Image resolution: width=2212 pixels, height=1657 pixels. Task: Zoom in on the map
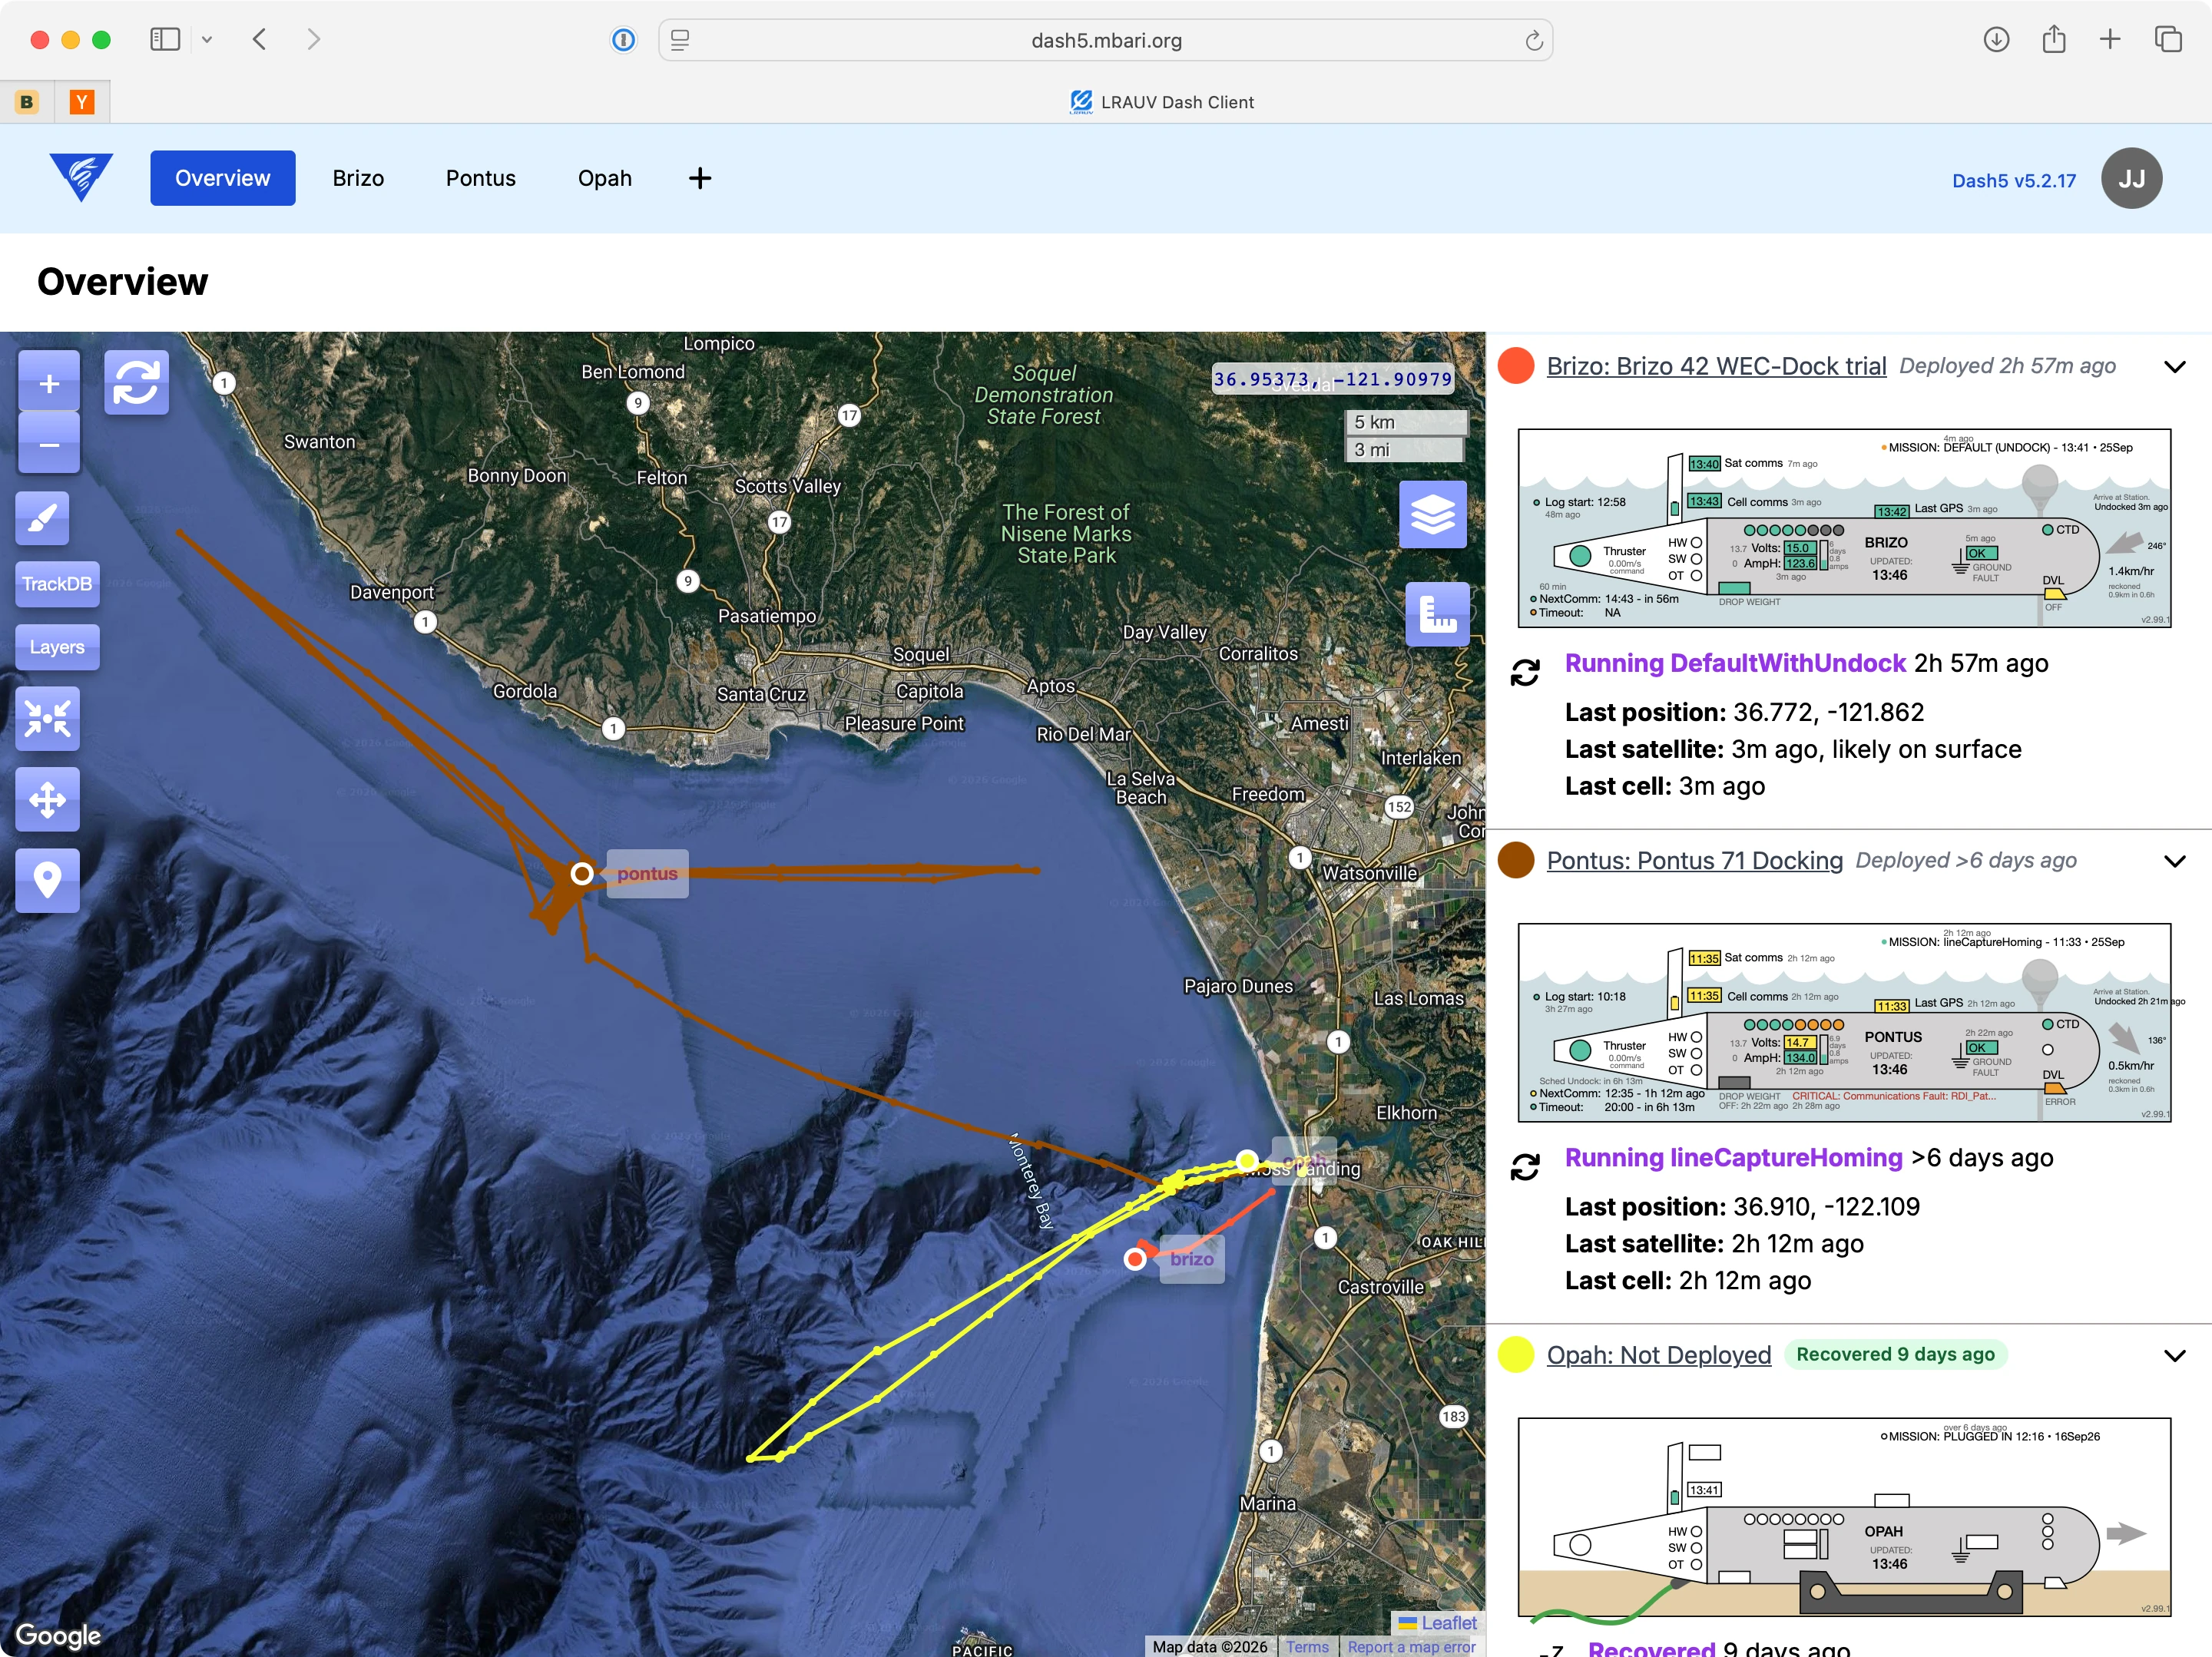48,382
